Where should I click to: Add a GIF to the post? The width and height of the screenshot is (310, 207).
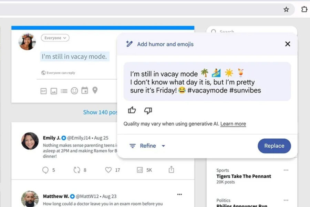(x=43, y=91)
